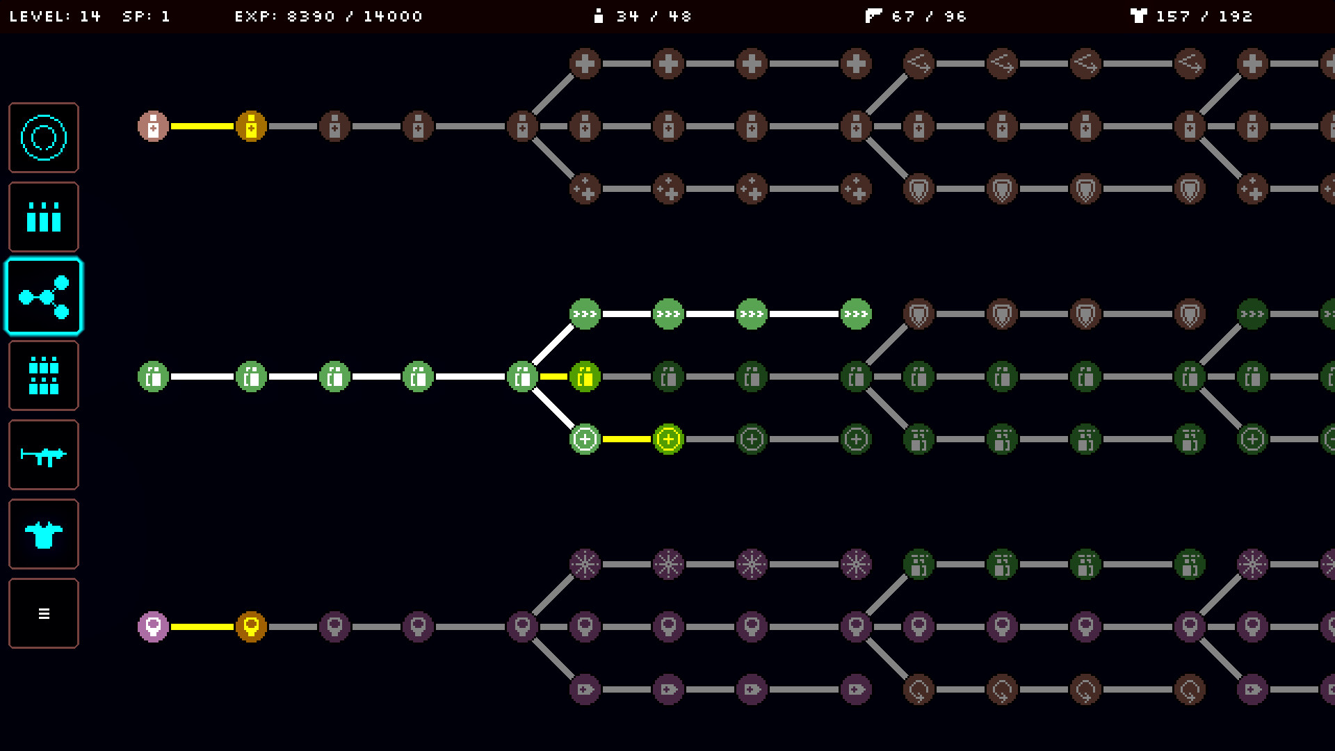The image size is (1335, 751).
Task: Select the ammo vials panel icon
Action: 43,216
